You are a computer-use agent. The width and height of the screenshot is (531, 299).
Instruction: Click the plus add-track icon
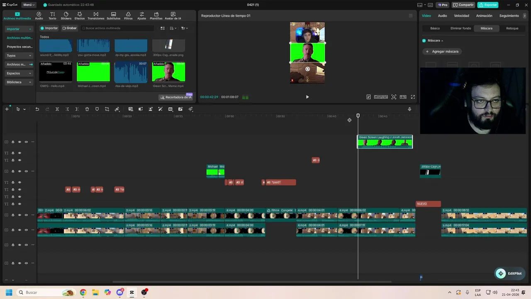click(x=7, y=109)
